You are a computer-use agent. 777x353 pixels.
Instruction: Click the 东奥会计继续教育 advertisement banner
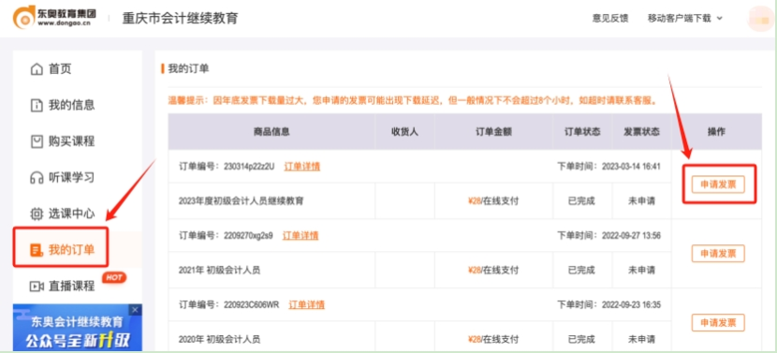pos(78,328)
